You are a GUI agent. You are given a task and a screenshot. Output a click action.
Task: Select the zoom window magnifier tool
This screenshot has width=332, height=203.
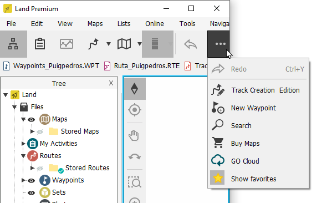pyautogui.click(x=135, y=182)
